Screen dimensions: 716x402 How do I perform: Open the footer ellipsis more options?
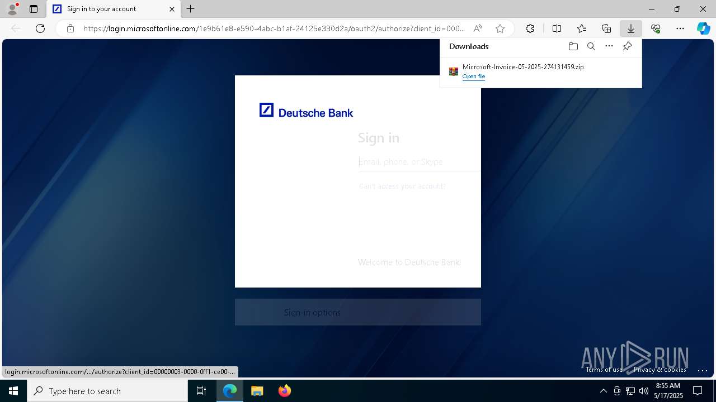(703, 370)
